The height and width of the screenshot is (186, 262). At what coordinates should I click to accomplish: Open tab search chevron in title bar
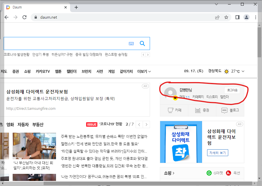pos(216,4)
